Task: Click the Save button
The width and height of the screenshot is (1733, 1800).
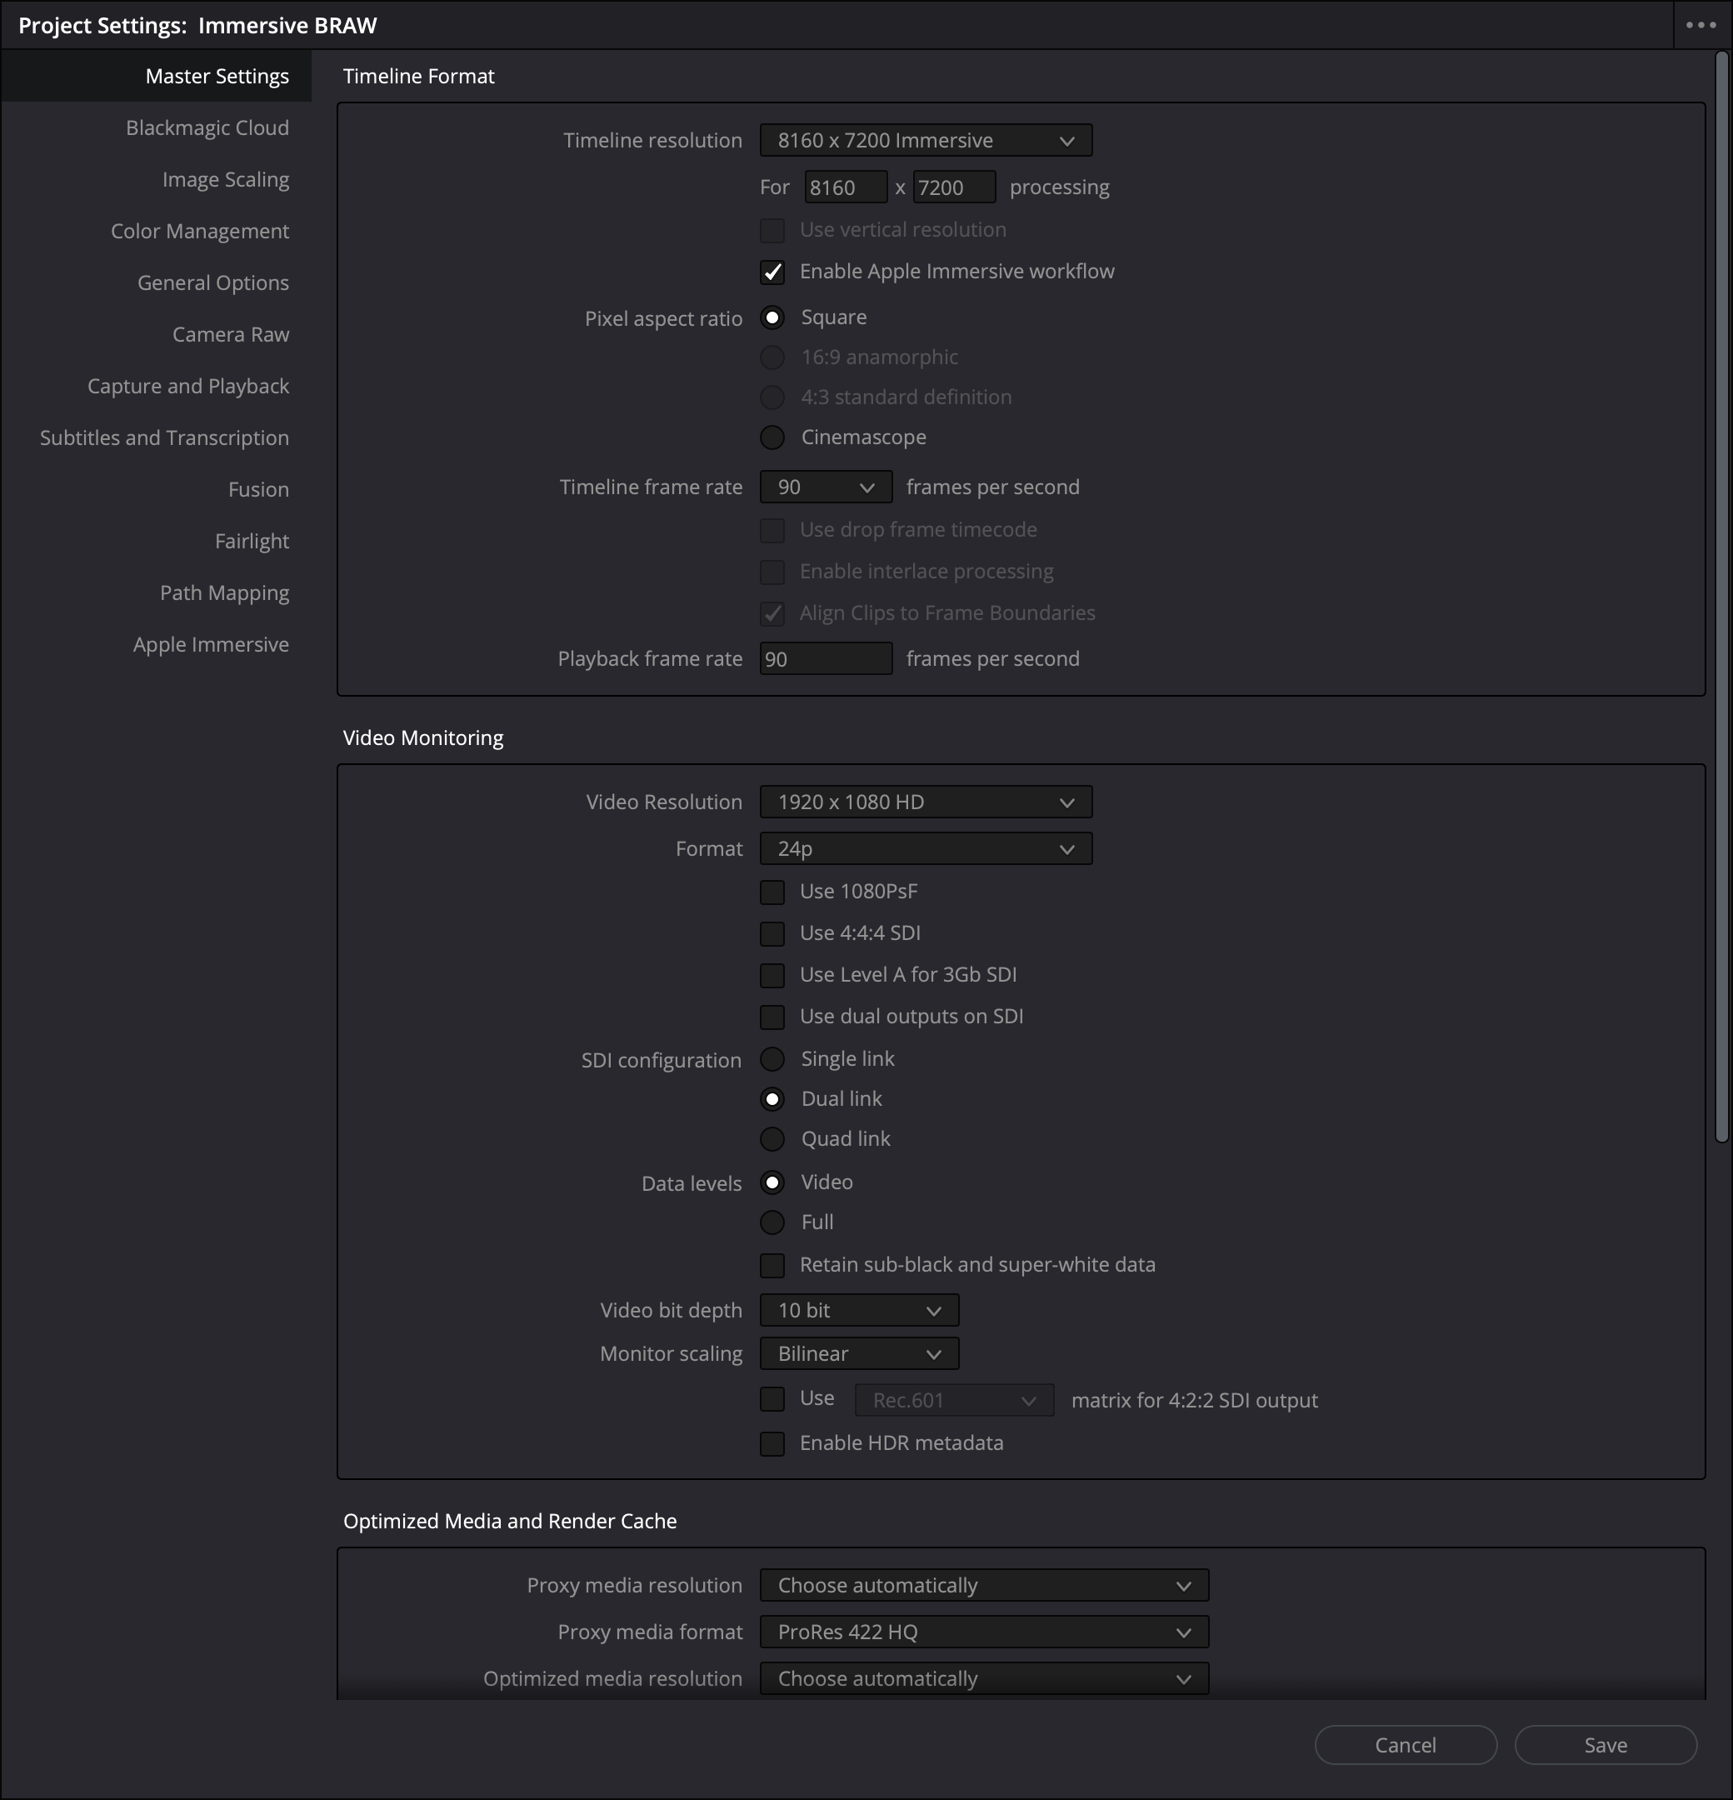Action: (1605, 1745)
